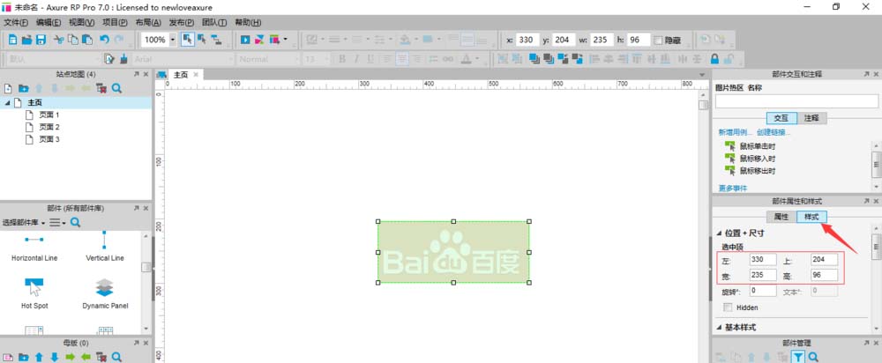882x363 pixels.
Task: Open the 选择部件库 dropdown
Action: 24,223
